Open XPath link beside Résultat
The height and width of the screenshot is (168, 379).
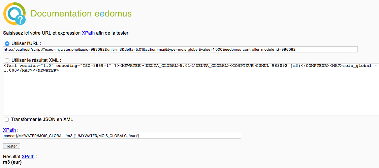point(28,157)
